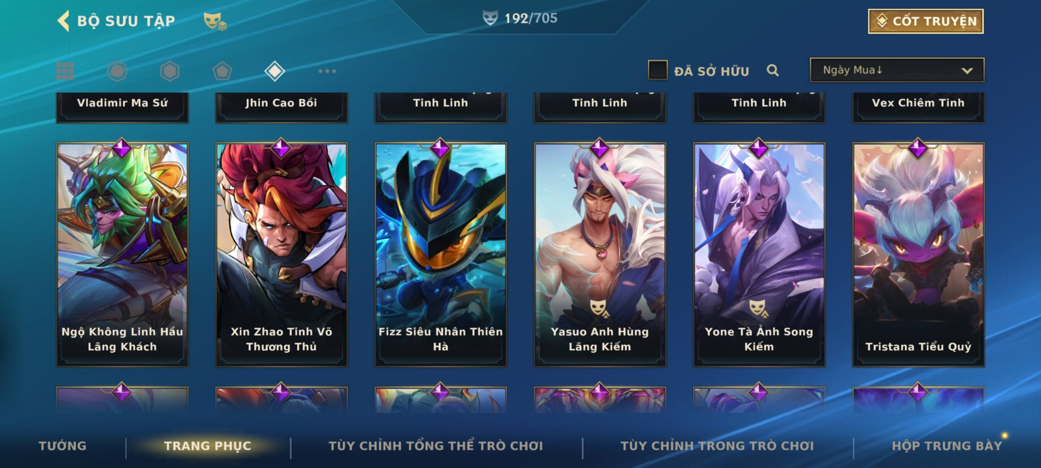The height and width of the screenshot is (468, 1041).
Task: Select the diamond rarity filter icon
Action: [x=275, y=71]
